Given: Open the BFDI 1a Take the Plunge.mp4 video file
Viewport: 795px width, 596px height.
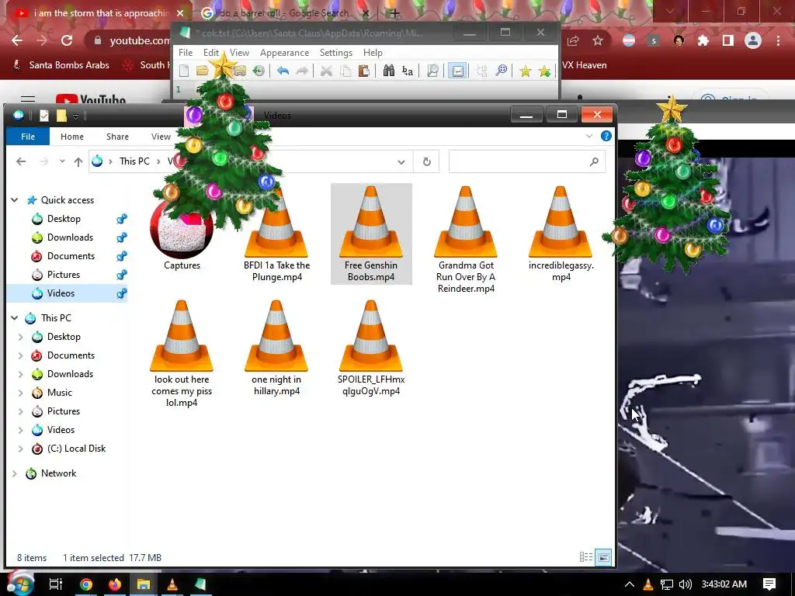Looking at the screenshot, I should pos(276,233).
